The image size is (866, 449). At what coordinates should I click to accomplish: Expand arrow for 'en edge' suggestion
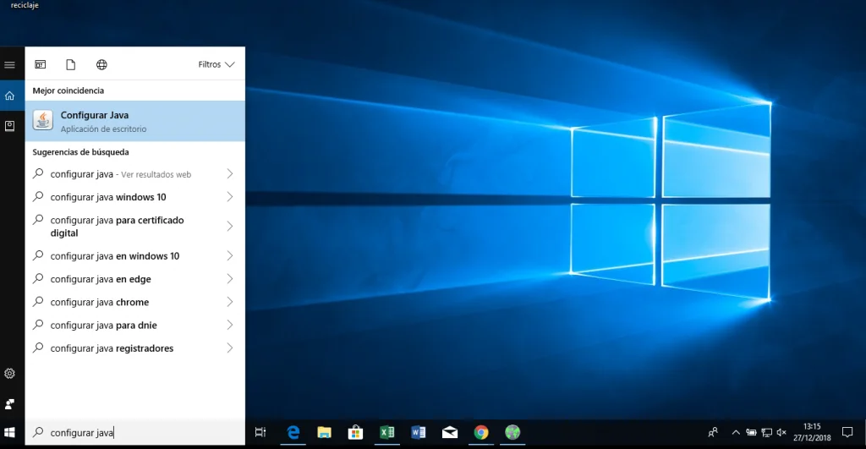pyautogui.click(x=230, y=279)
